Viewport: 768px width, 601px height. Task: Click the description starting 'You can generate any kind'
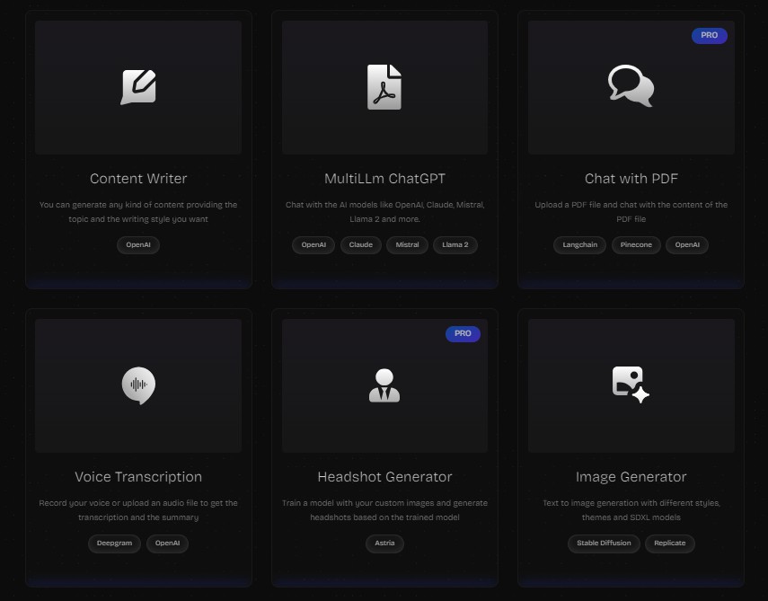pyautogui.click(x=138, y=212)
